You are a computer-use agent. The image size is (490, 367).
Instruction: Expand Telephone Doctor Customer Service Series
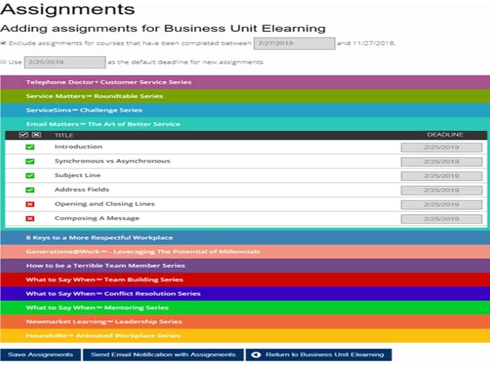pos(108,82)
